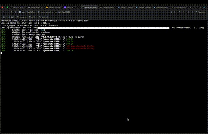The width and height of the screenshot is (208, 134).
Task: Open the extensions puzzle icon
Action: 180,12
